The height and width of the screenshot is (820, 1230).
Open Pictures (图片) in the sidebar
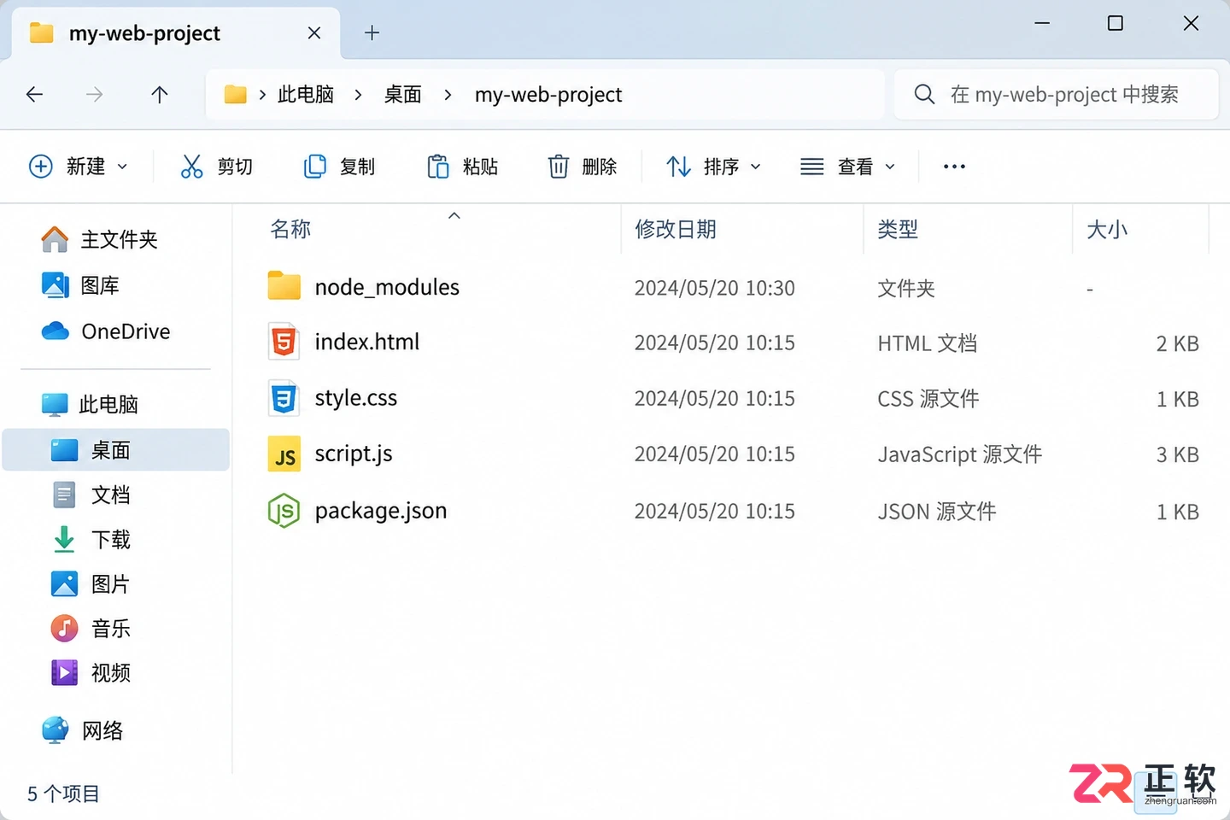tap(91, 584)
